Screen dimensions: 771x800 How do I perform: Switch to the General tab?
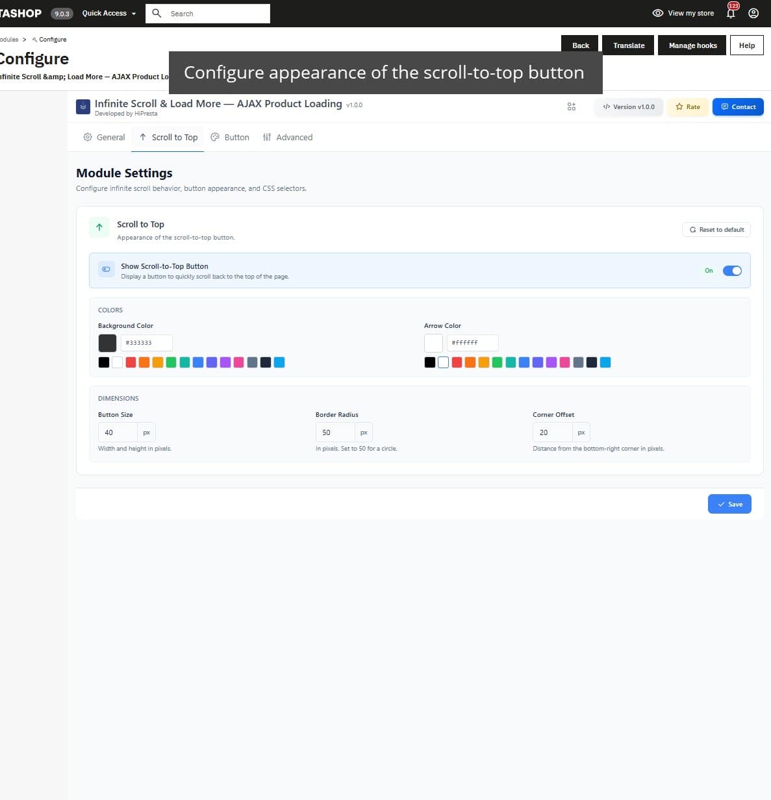coord(104,137)
